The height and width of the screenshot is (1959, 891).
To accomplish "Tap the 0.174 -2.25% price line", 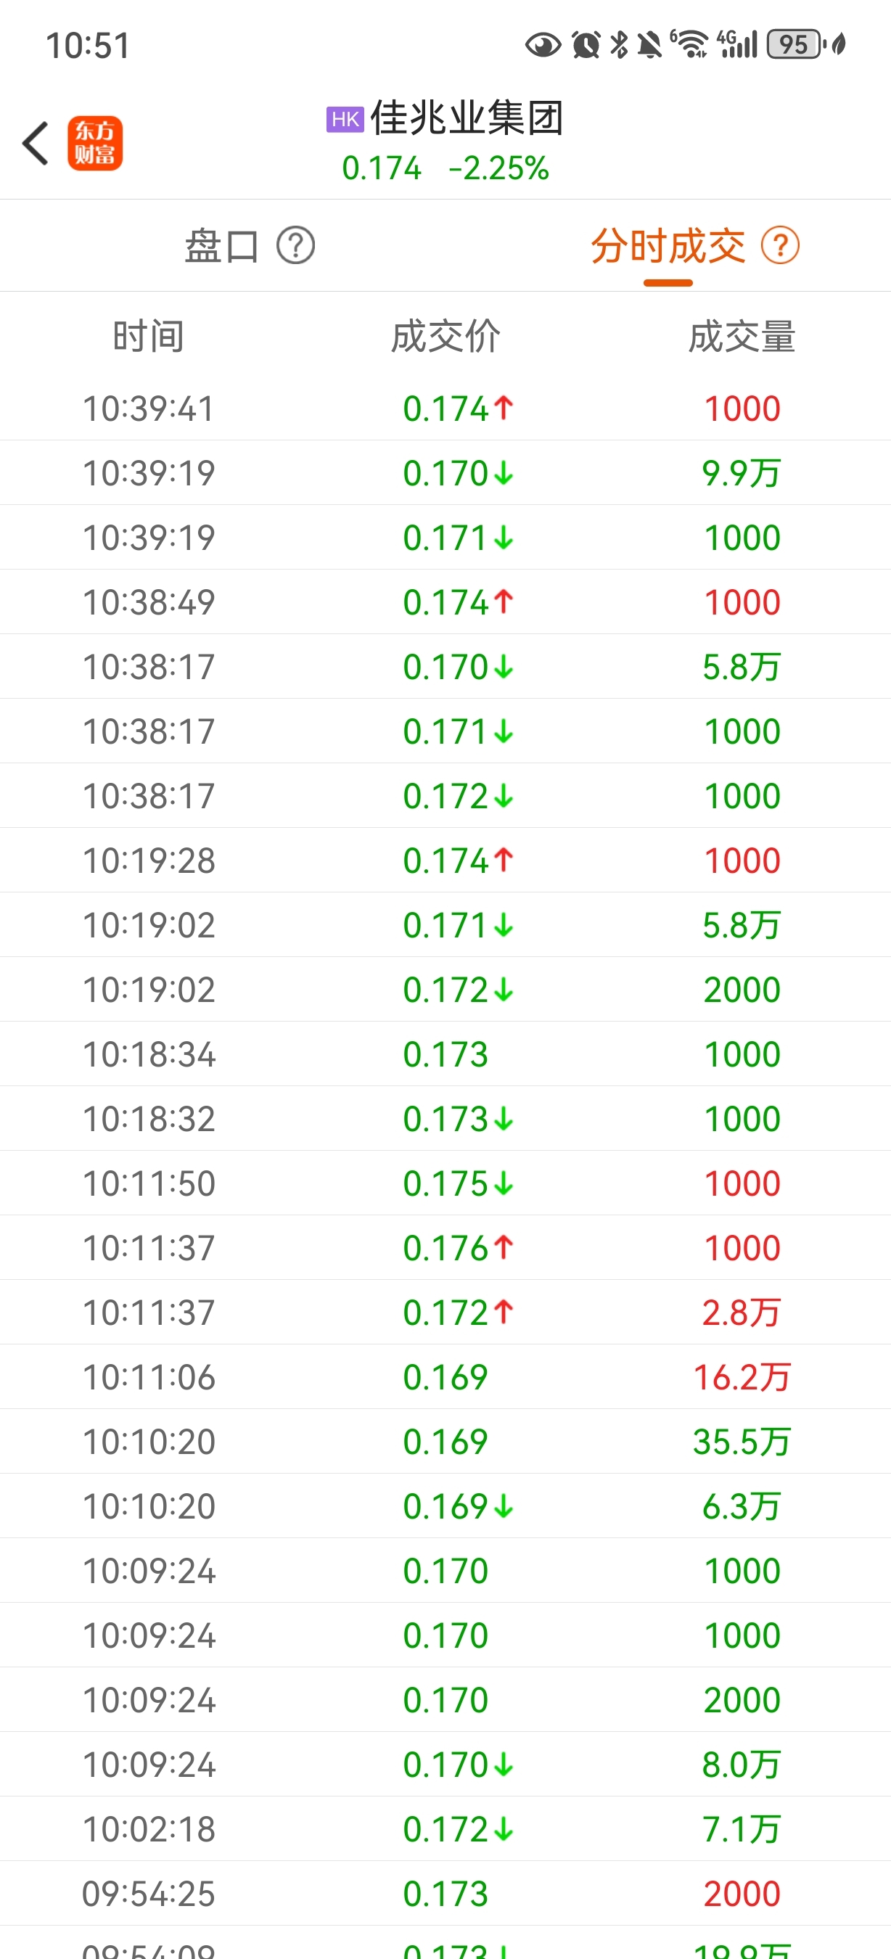I will tap(445, 168).
